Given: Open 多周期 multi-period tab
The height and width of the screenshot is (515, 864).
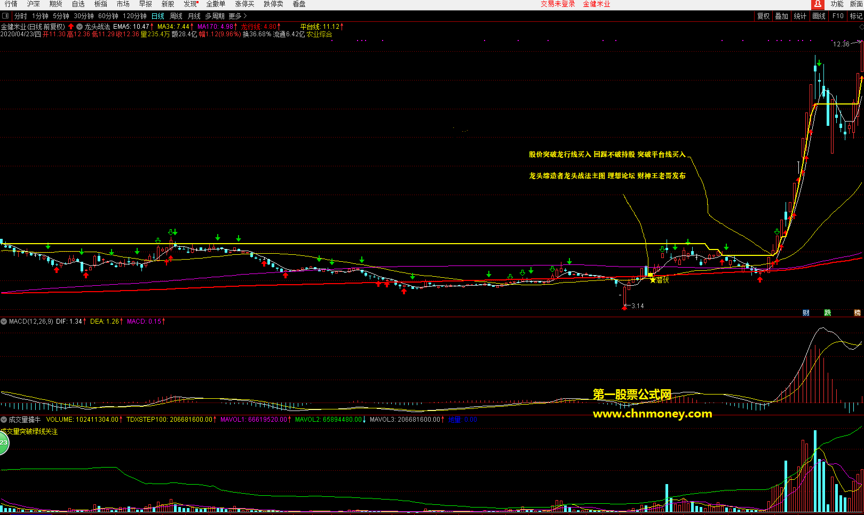Looking at the screenshot, I should click(x=215, y=16).
